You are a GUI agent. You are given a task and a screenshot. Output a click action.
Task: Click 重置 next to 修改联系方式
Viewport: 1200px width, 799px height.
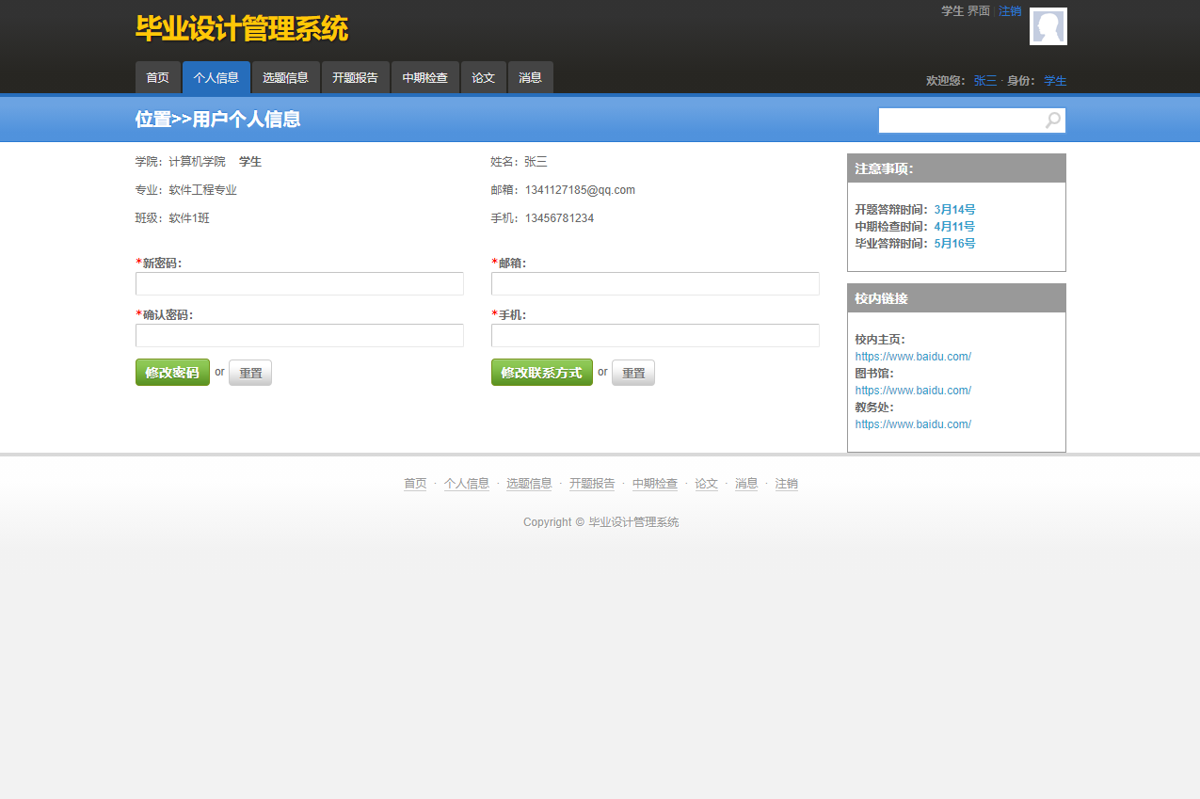pos(632,372)
